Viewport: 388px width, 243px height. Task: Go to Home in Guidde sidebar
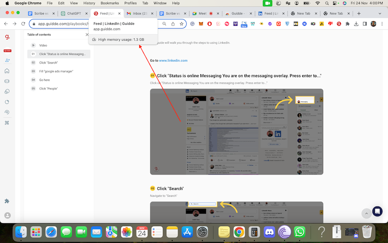click(x=7, y=71)
